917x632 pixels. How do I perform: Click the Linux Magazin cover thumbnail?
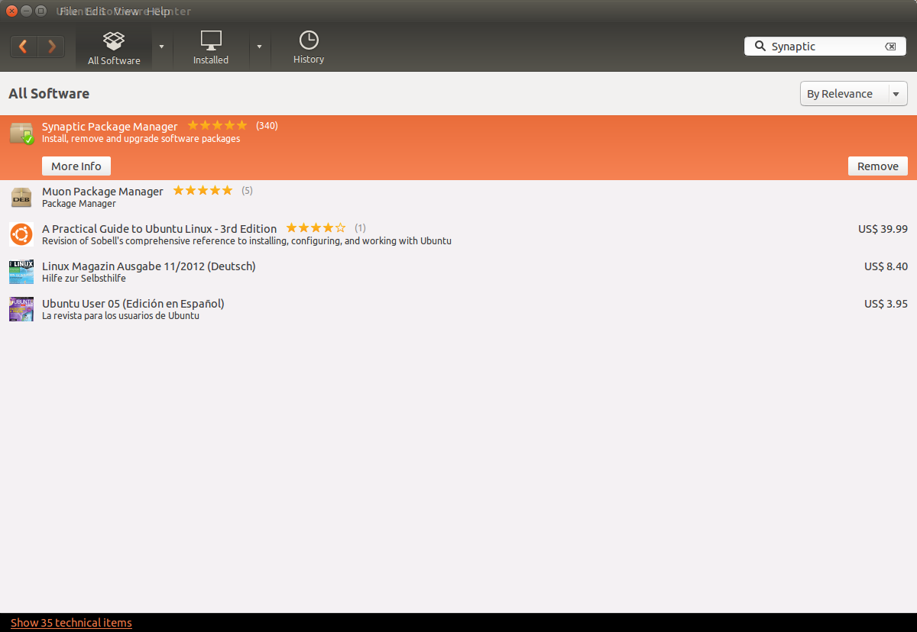click(x=21, y=272)
